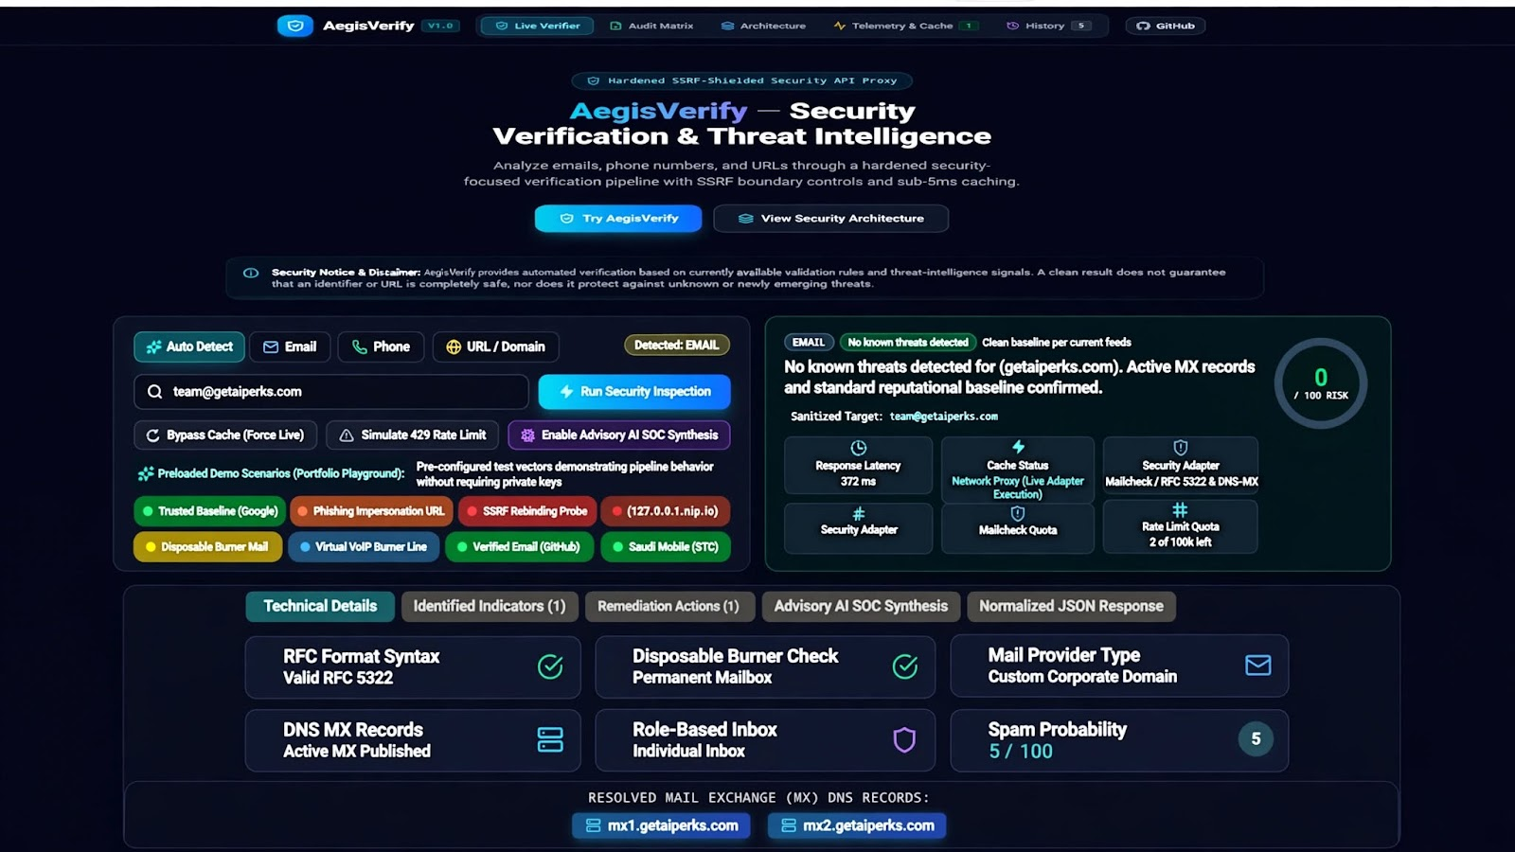
Task: Load Virtual VoIP Burner Line scenario
Action: tap(364, 547)
